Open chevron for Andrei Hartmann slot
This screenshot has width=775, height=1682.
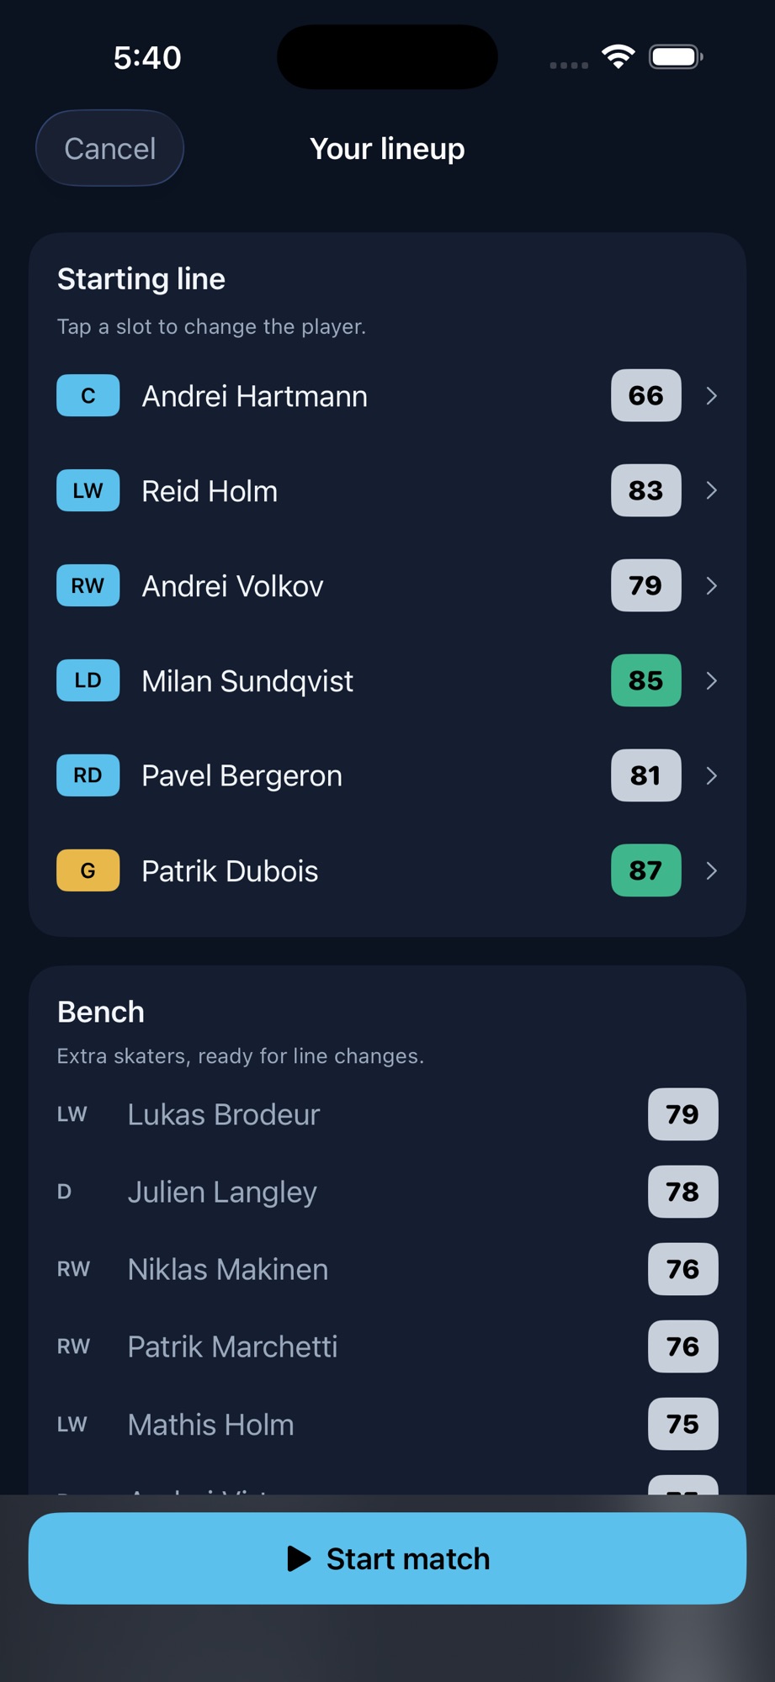(711, 395)
